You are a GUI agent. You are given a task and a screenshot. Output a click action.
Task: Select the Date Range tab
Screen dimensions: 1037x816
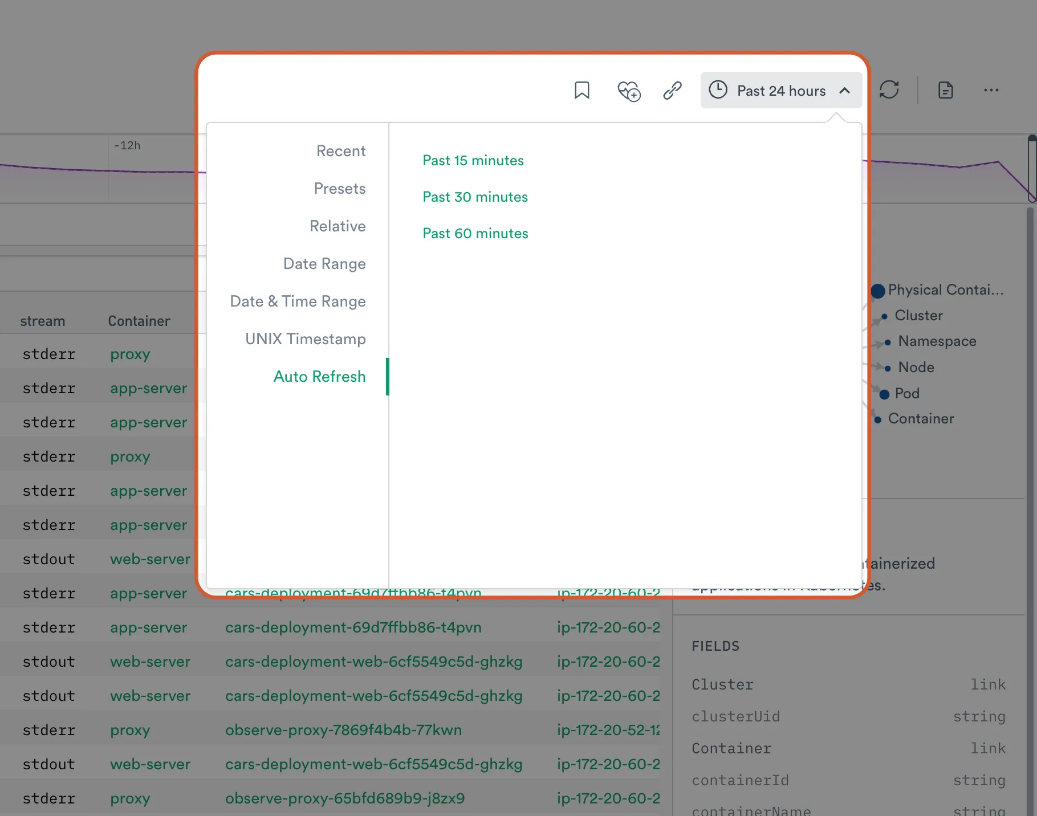click(324, 264)
